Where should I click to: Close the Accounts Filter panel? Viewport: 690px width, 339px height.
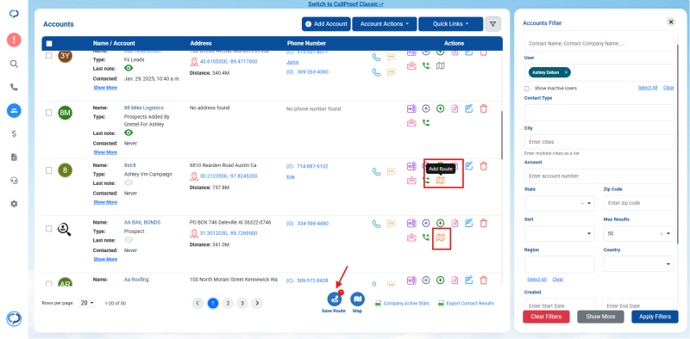pyautogui.click(x=671, y=22)
